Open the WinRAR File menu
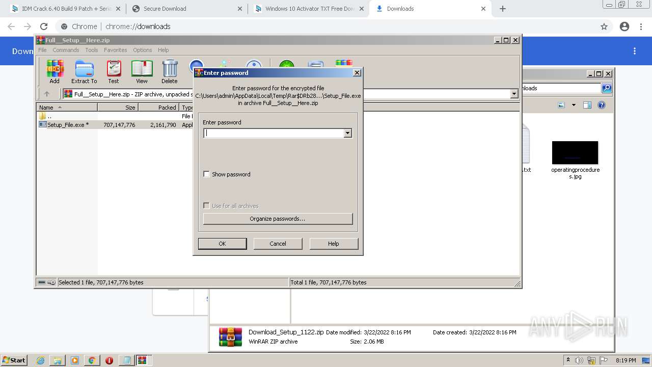 (x=42, y=50)
